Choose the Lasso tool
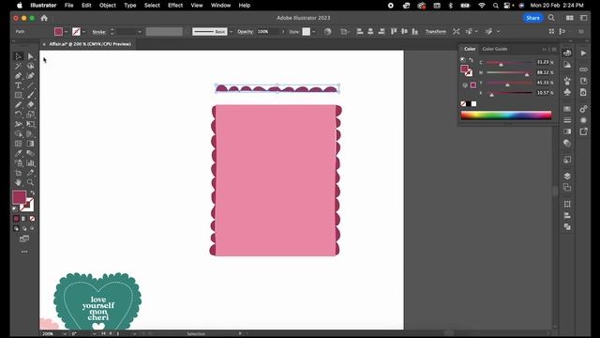The width and height of the screenshot is (600, 338). point(31,66)
